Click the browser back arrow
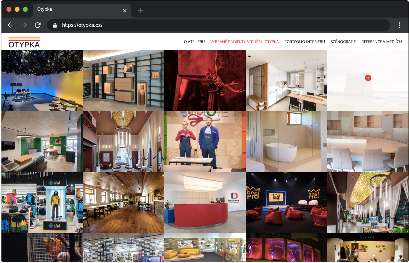 10,25
